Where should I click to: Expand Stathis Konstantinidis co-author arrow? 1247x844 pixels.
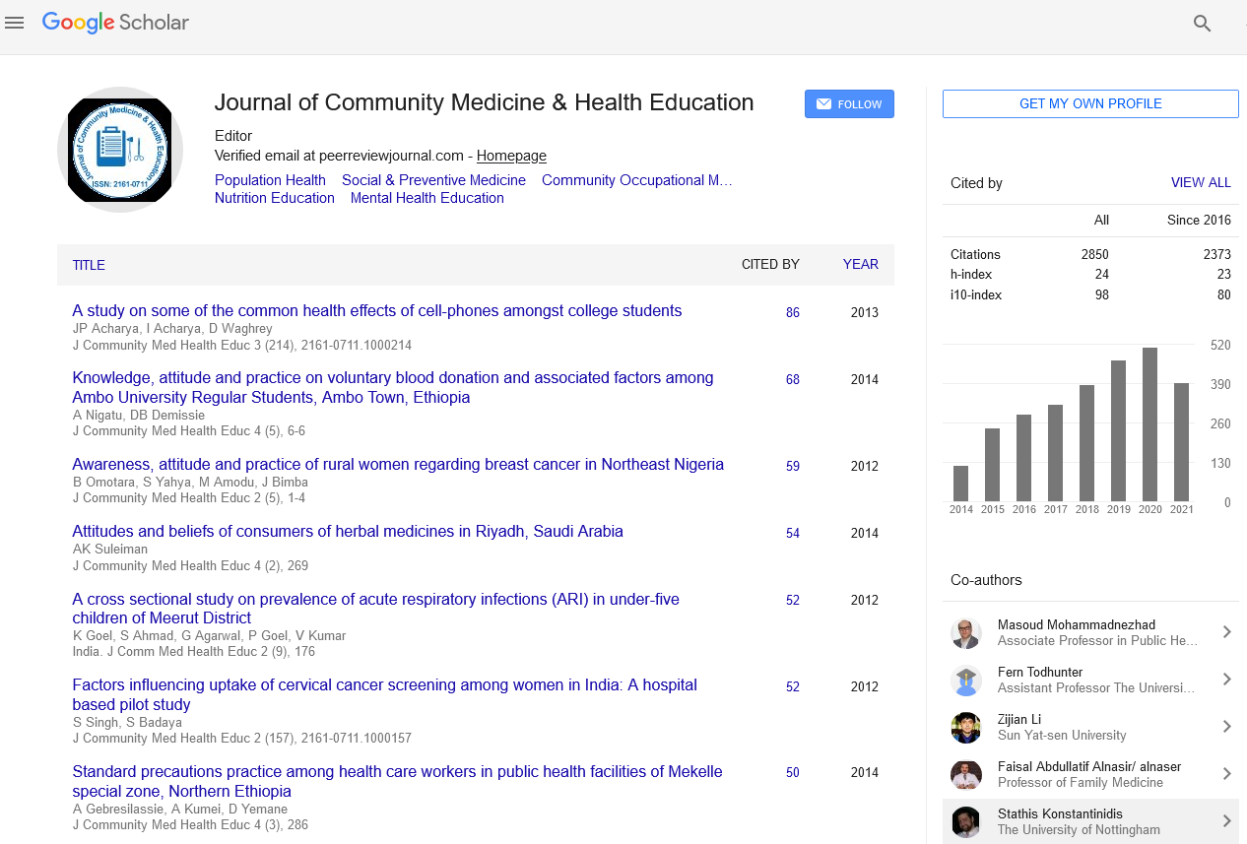click(x=1226, y=821)
